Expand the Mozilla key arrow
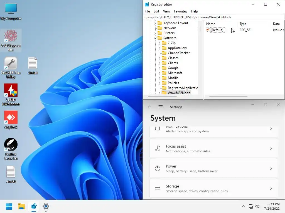The width and height of the screenshot is (285, 213). (x=159, y=78)
